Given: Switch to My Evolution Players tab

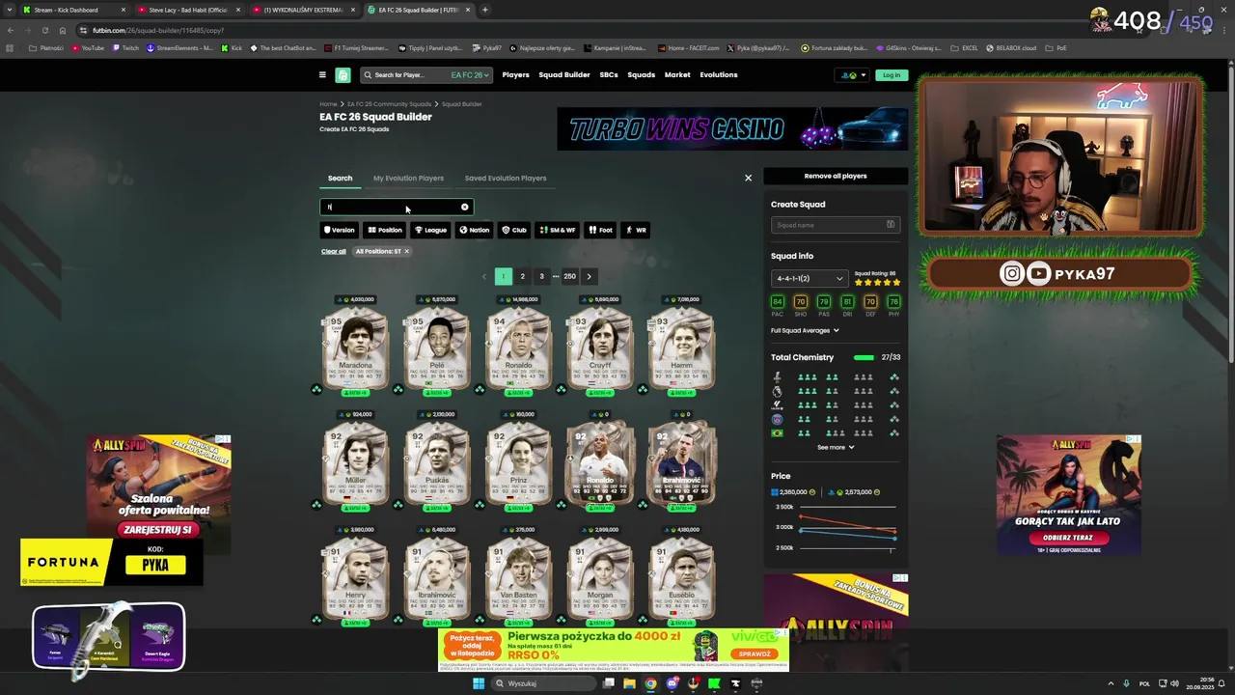Looking at the screenshot, I should coord(408,178).
